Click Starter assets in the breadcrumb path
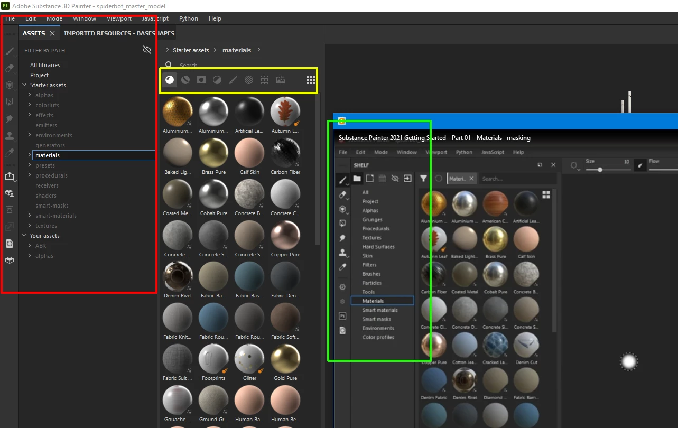The height and width of the screenshot is (428, 678). [x=191, y=50]
